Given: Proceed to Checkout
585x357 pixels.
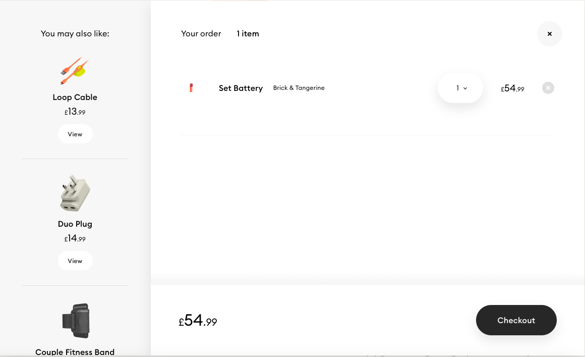Looking at the screenshot, I should (x=516, y=320).
